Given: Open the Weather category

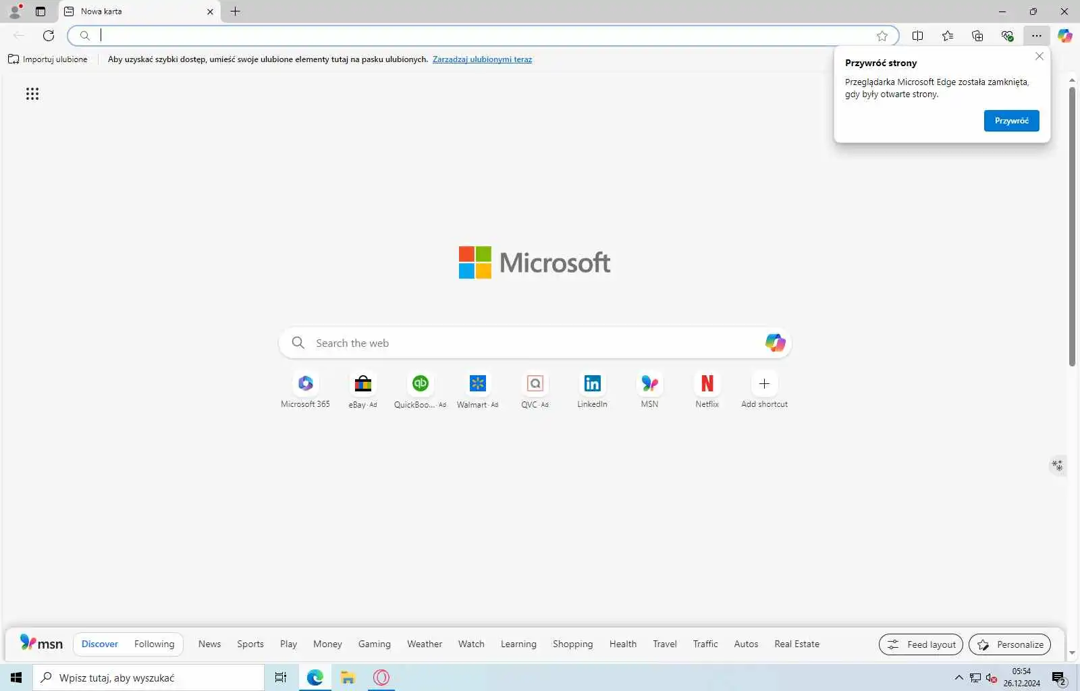Looking at the screenshot, I should [x=425, y=644].
